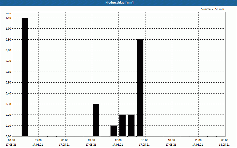The width and height of the screenshot is (237, 148).
Task: Click the 1,10 mm precipitation bar
Action: point(25,77)
